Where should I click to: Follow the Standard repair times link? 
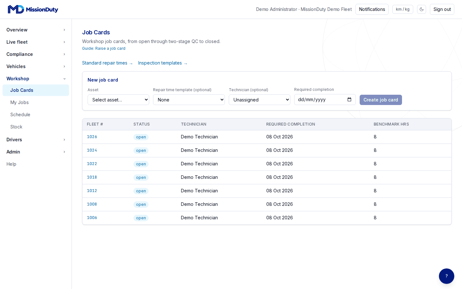[x=107, y=63]
